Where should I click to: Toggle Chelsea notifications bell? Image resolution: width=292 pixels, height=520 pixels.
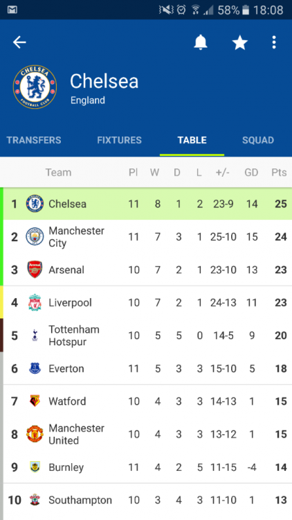[200, 42]
